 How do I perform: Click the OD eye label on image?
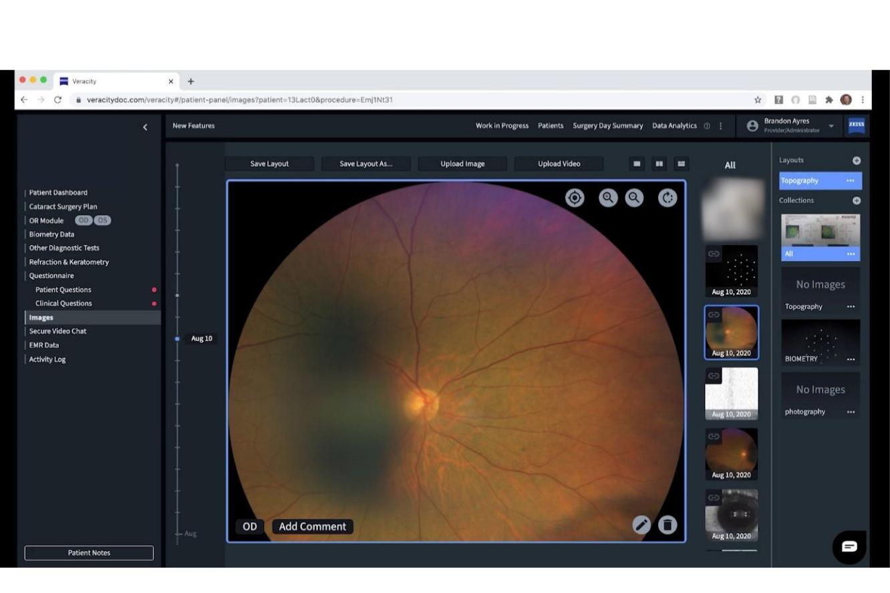coord(250,526)
